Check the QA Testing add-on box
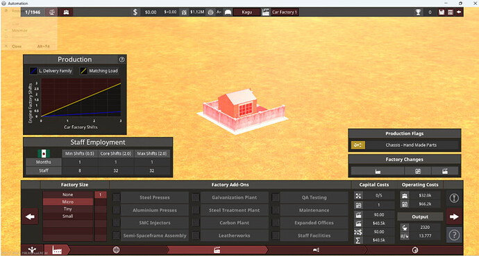Viewport: 479px width, 256px height. pyautogui.click(x=275, y=198)
